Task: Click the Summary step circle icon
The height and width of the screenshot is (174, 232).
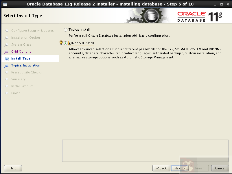Action: [6, 79]
